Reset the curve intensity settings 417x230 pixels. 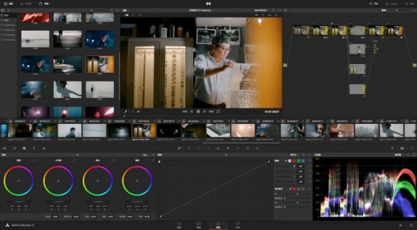coord(310,161)
